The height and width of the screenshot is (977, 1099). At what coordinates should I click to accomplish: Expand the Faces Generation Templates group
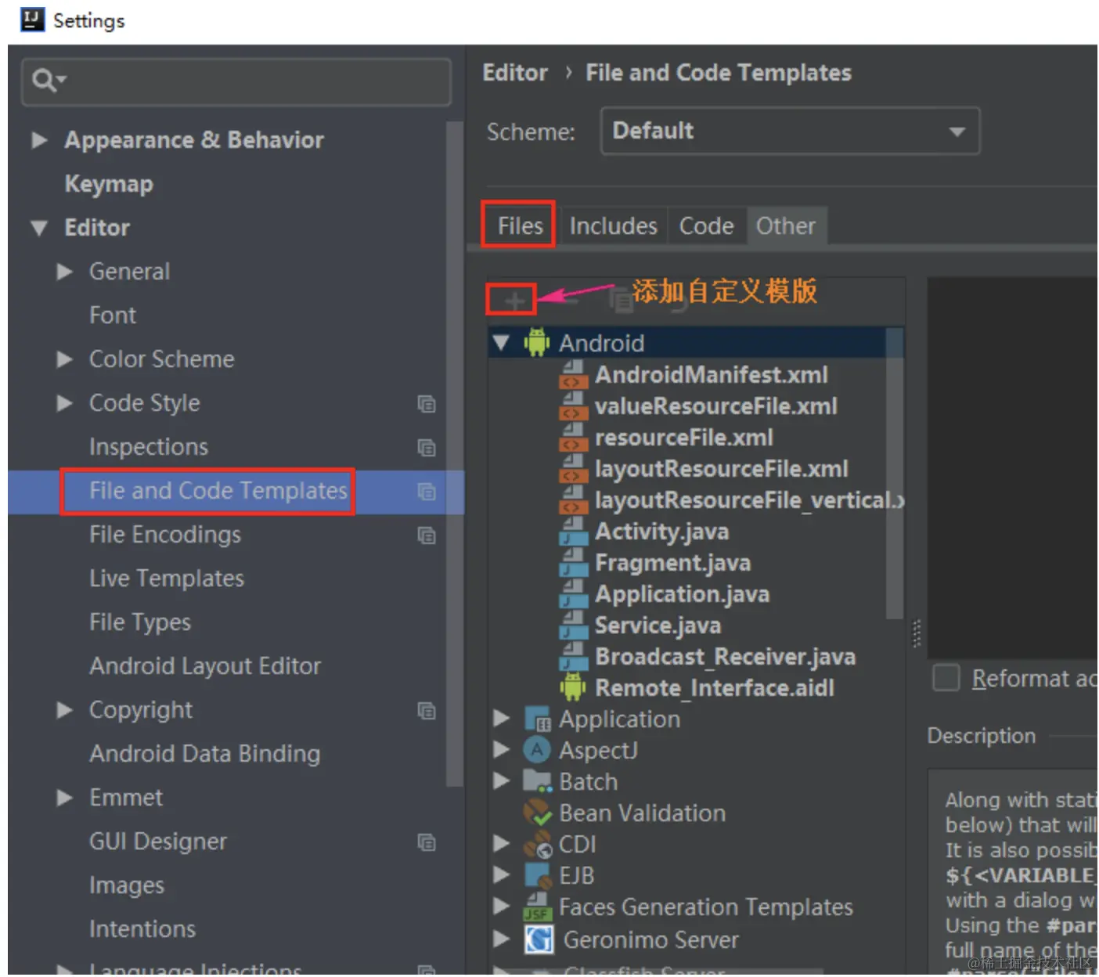[x=501, y=907]
